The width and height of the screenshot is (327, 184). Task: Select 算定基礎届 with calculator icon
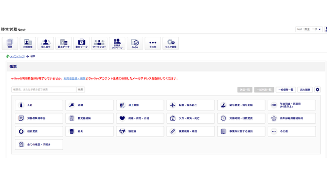tap(89, 118)
